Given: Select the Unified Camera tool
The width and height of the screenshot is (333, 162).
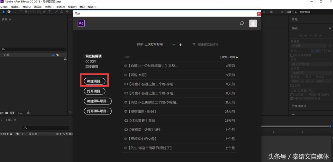Looking at the screenshot, I should (x=27, y=12).
